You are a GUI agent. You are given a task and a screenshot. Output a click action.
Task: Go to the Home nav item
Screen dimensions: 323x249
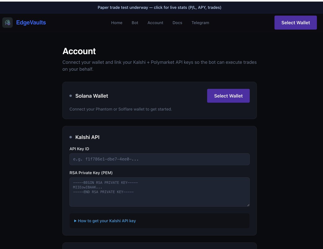(117, 23)
